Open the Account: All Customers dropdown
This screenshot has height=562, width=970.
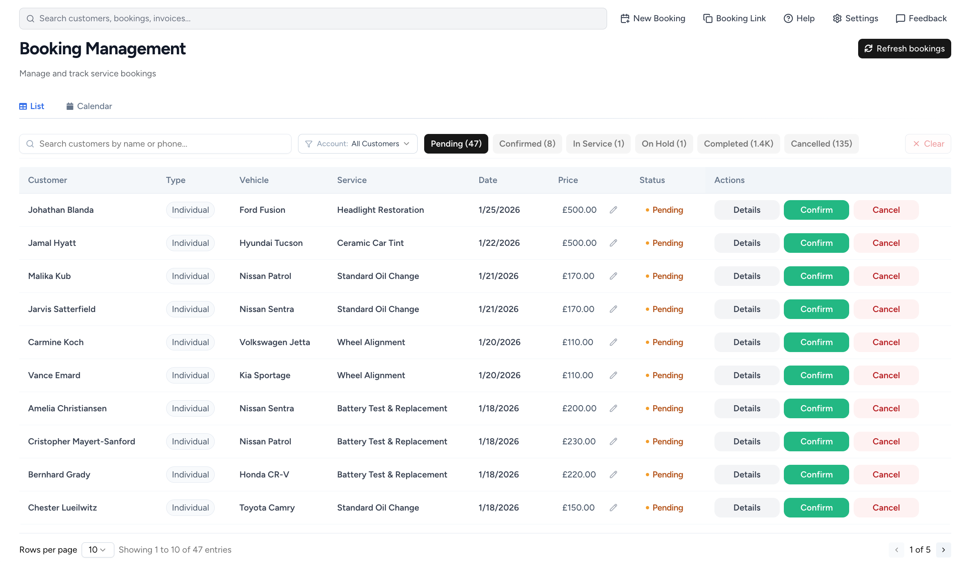pos(357,144)
